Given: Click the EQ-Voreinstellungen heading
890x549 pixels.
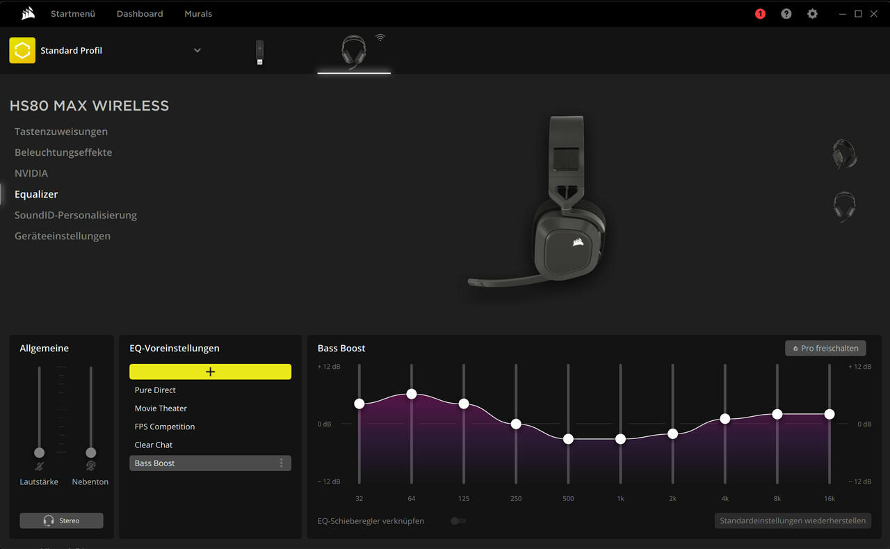Looking at the screenshot, I should coord(175,348).
